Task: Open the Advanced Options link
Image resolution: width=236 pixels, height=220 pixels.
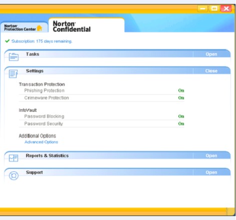Action: point(41,142)
